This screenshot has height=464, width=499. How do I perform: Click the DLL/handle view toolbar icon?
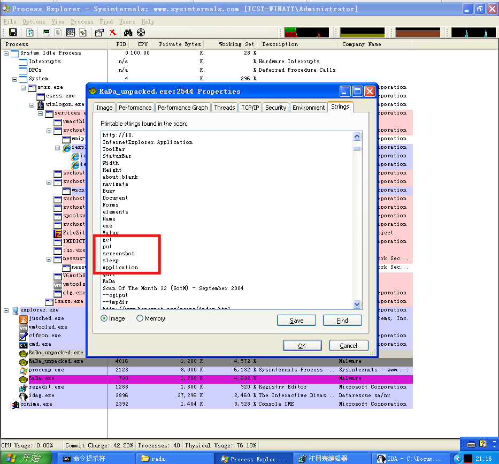(x=83, y=33)
